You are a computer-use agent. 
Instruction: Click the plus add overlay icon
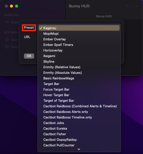pos(127,6)
